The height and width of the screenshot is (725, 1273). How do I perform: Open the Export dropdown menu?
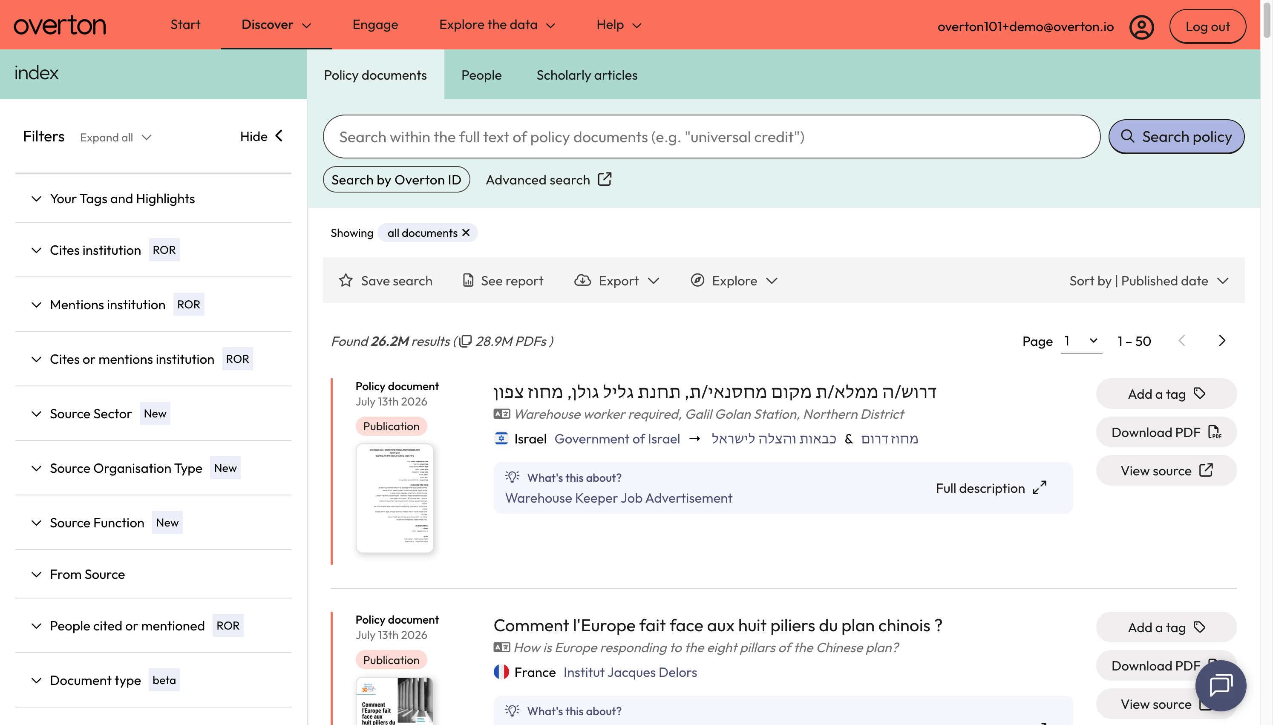[x=617, y=280]
